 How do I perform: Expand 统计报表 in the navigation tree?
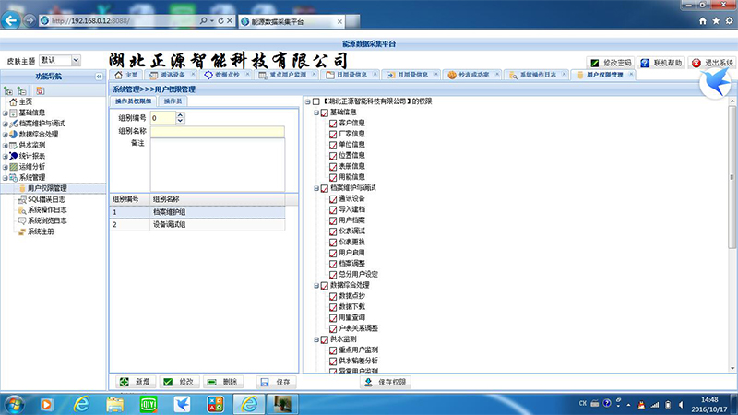coord(6,156)
